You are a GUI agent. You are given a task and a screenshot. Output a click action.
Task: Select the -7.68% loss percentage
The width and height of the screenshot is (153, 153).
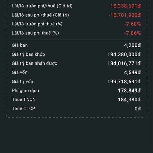pyautogui.click(x=132, y=24)
